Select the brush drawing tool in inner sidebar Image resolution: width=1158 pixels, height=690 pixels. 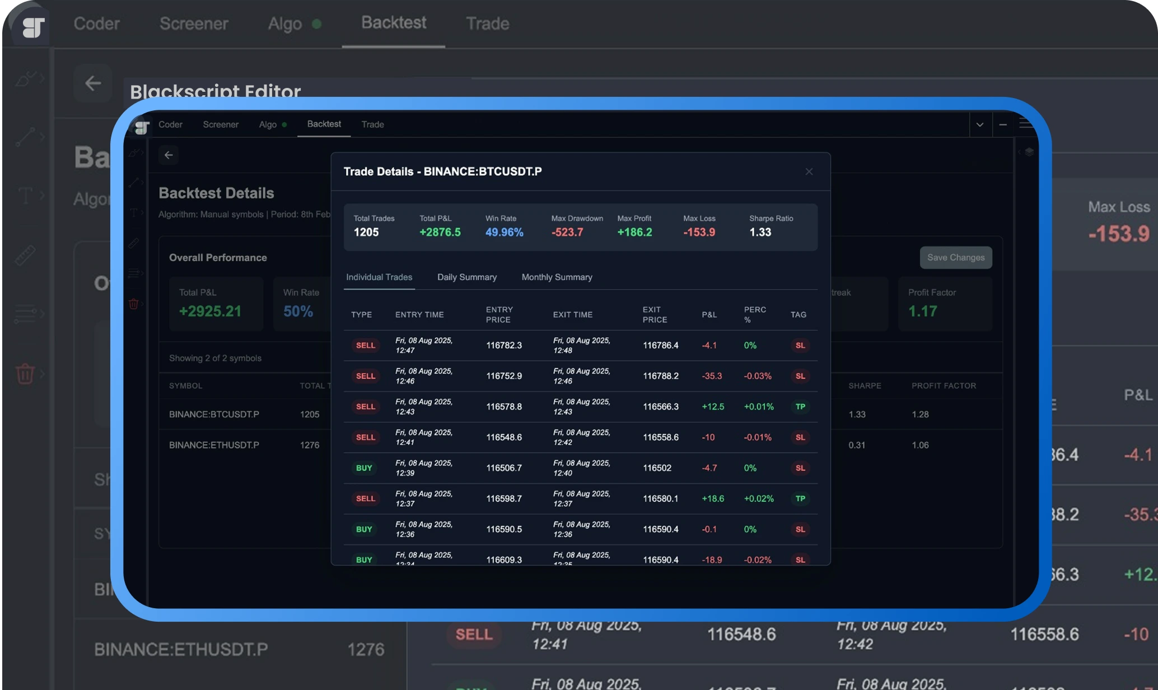(x=133, y=153)
